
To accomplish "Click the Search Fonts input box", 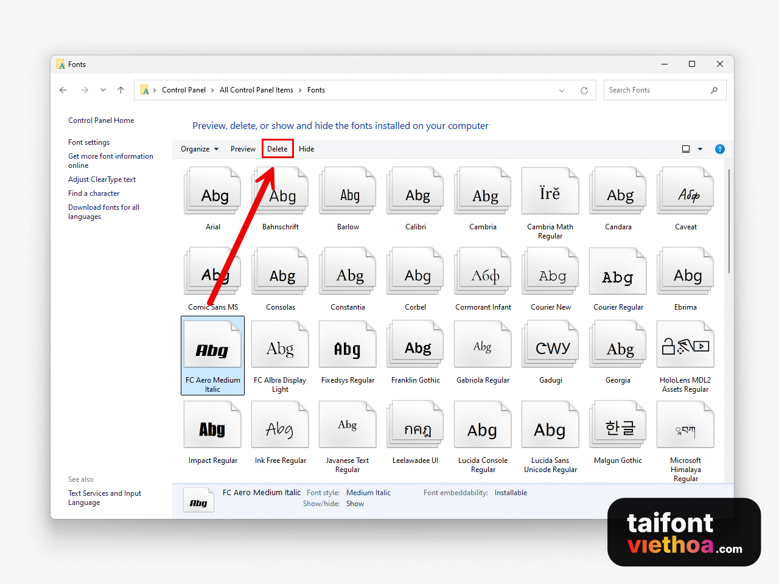I will tap(656, 90).
